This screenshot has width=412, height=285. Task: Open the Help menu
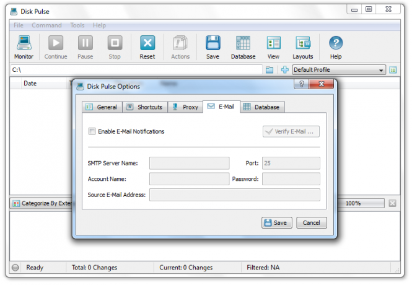(x=99, y=25)
